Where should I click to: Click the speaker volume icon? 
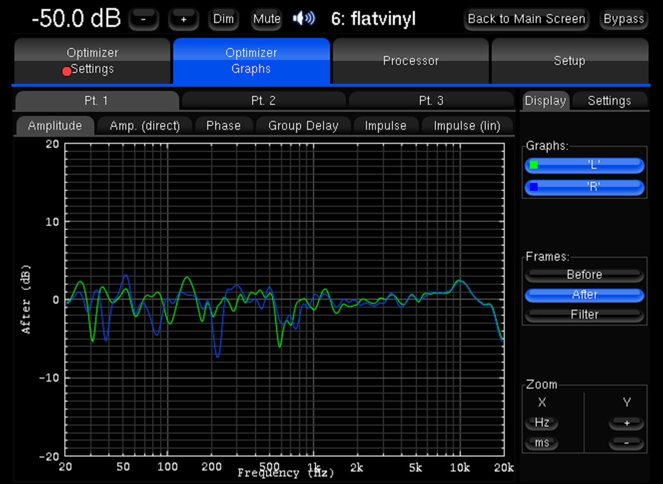click(x=304, y=19)
